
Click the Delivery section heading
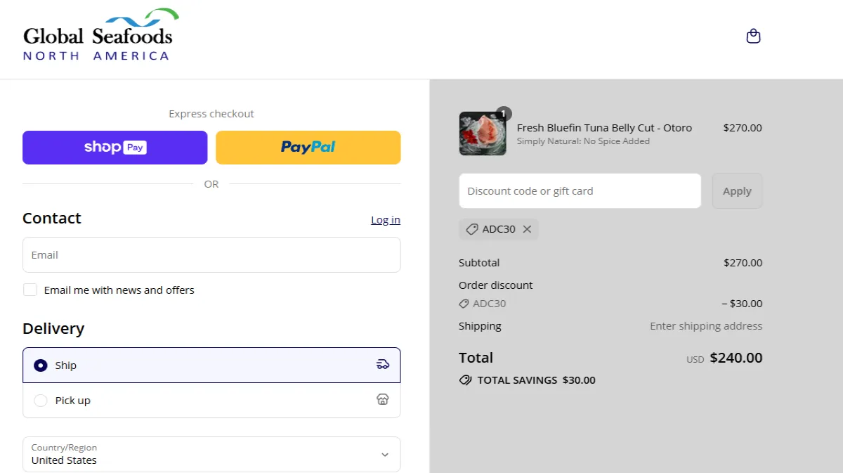click(x=53, y=328)
